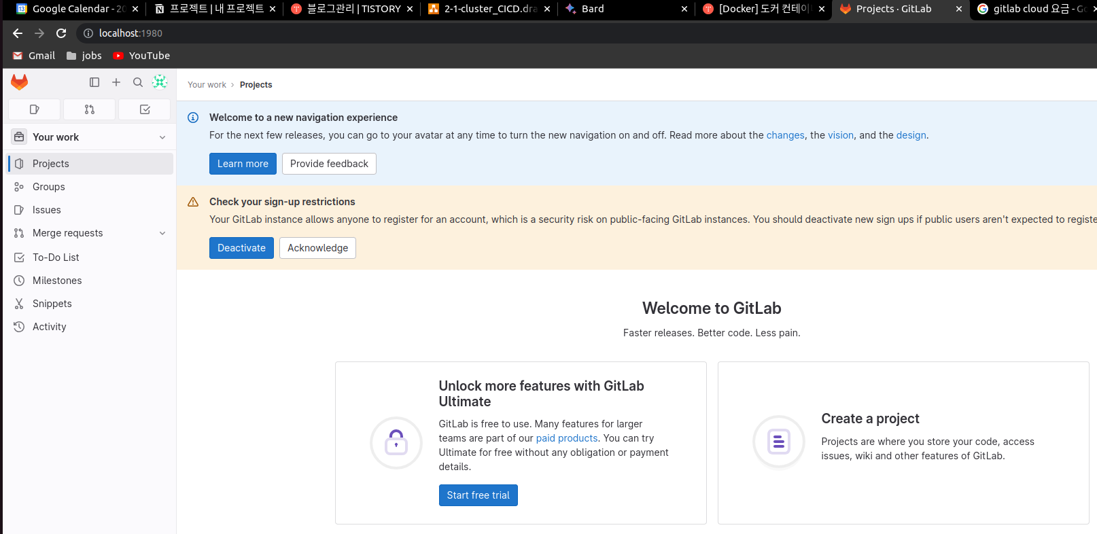The width and height of the screenshot is (1097, 534).
Task: Click the Merge requests item icon in sidebar
Action: (19, 233)
